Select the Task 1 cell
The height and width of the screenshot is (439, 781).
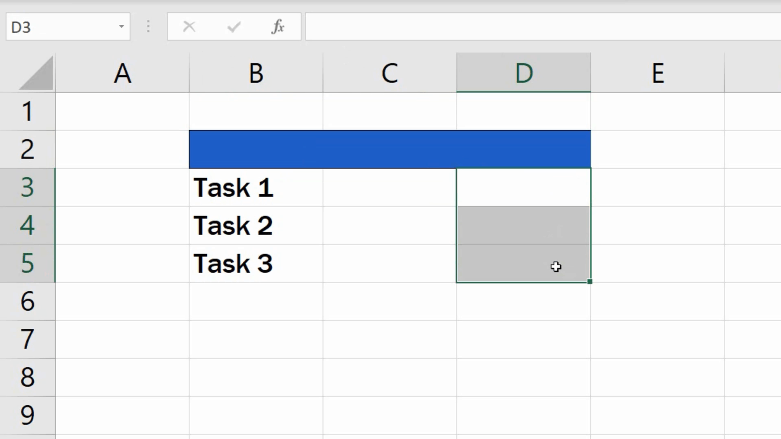256,188
